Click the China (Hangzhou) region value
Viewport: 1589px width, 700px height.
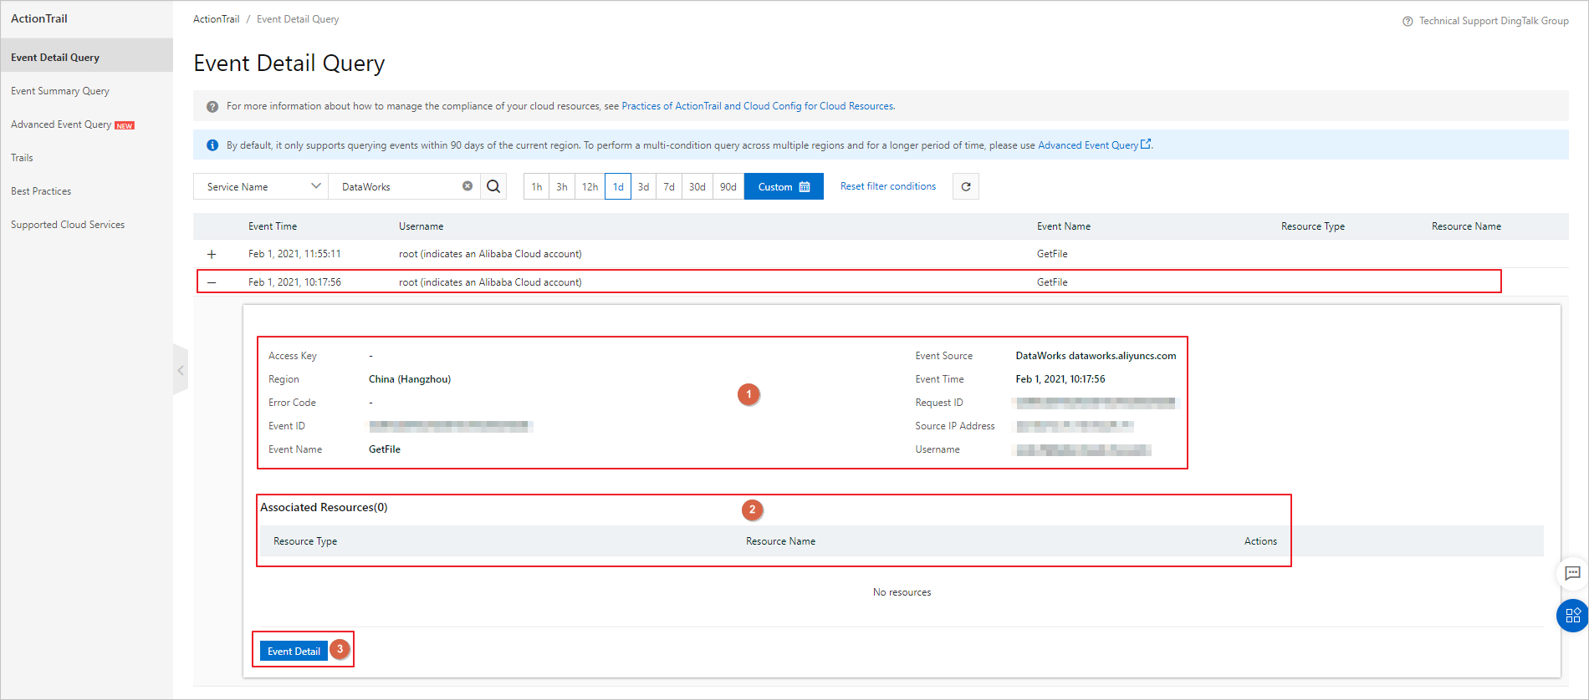[410, 379]
